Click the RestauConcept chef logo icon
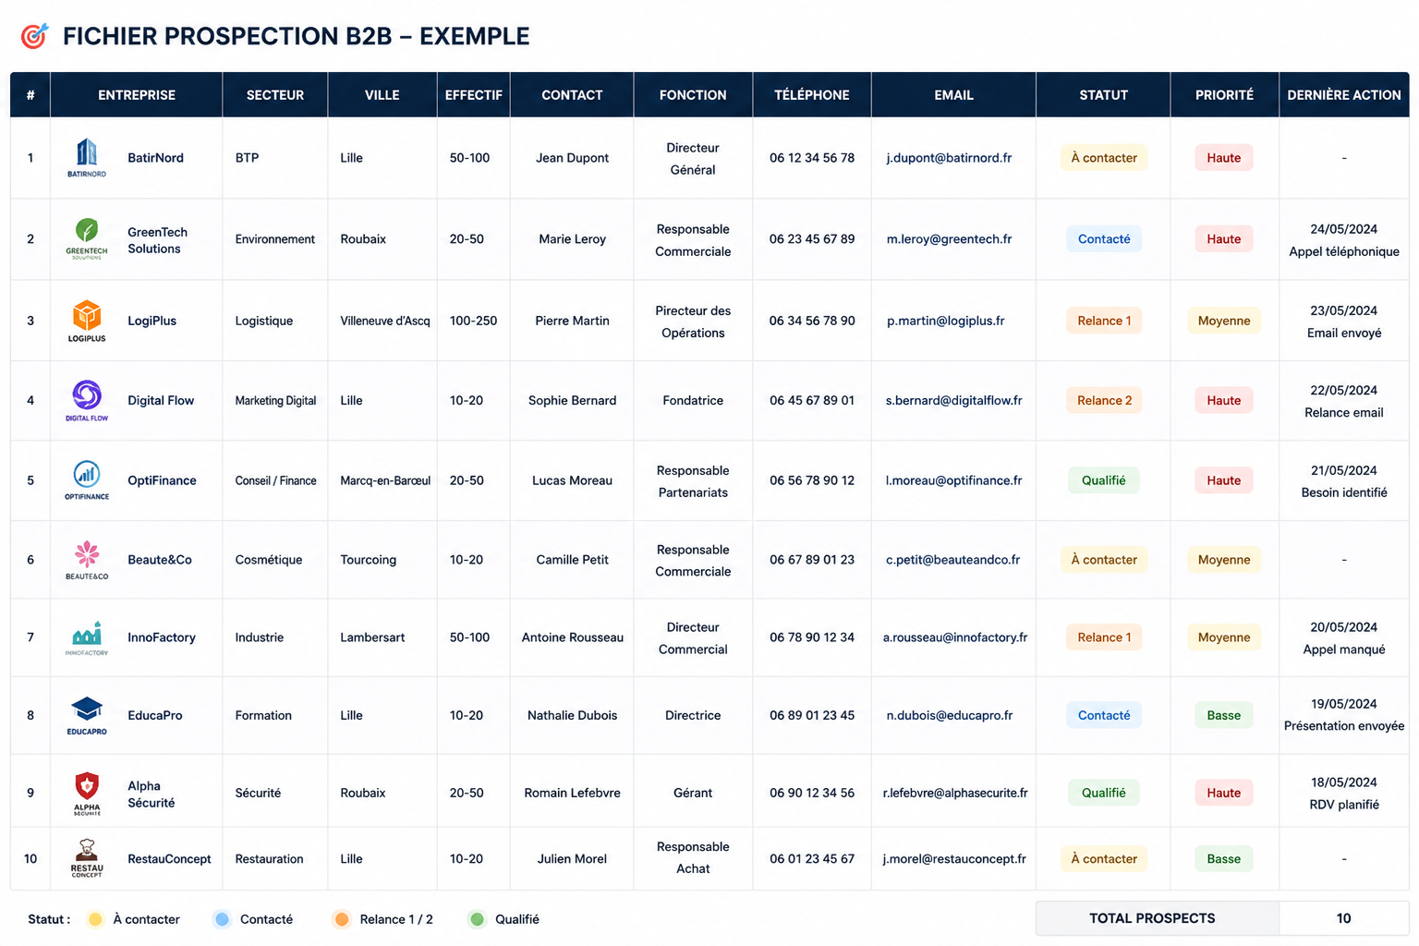1419x946 pixels. click(87, 858)
